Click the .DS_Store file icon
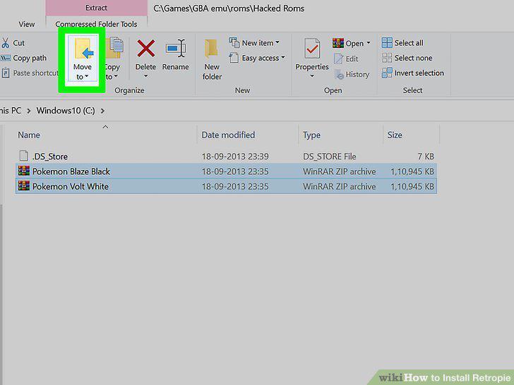This screenshot has width=514, height=385. [x=23, y=156]
